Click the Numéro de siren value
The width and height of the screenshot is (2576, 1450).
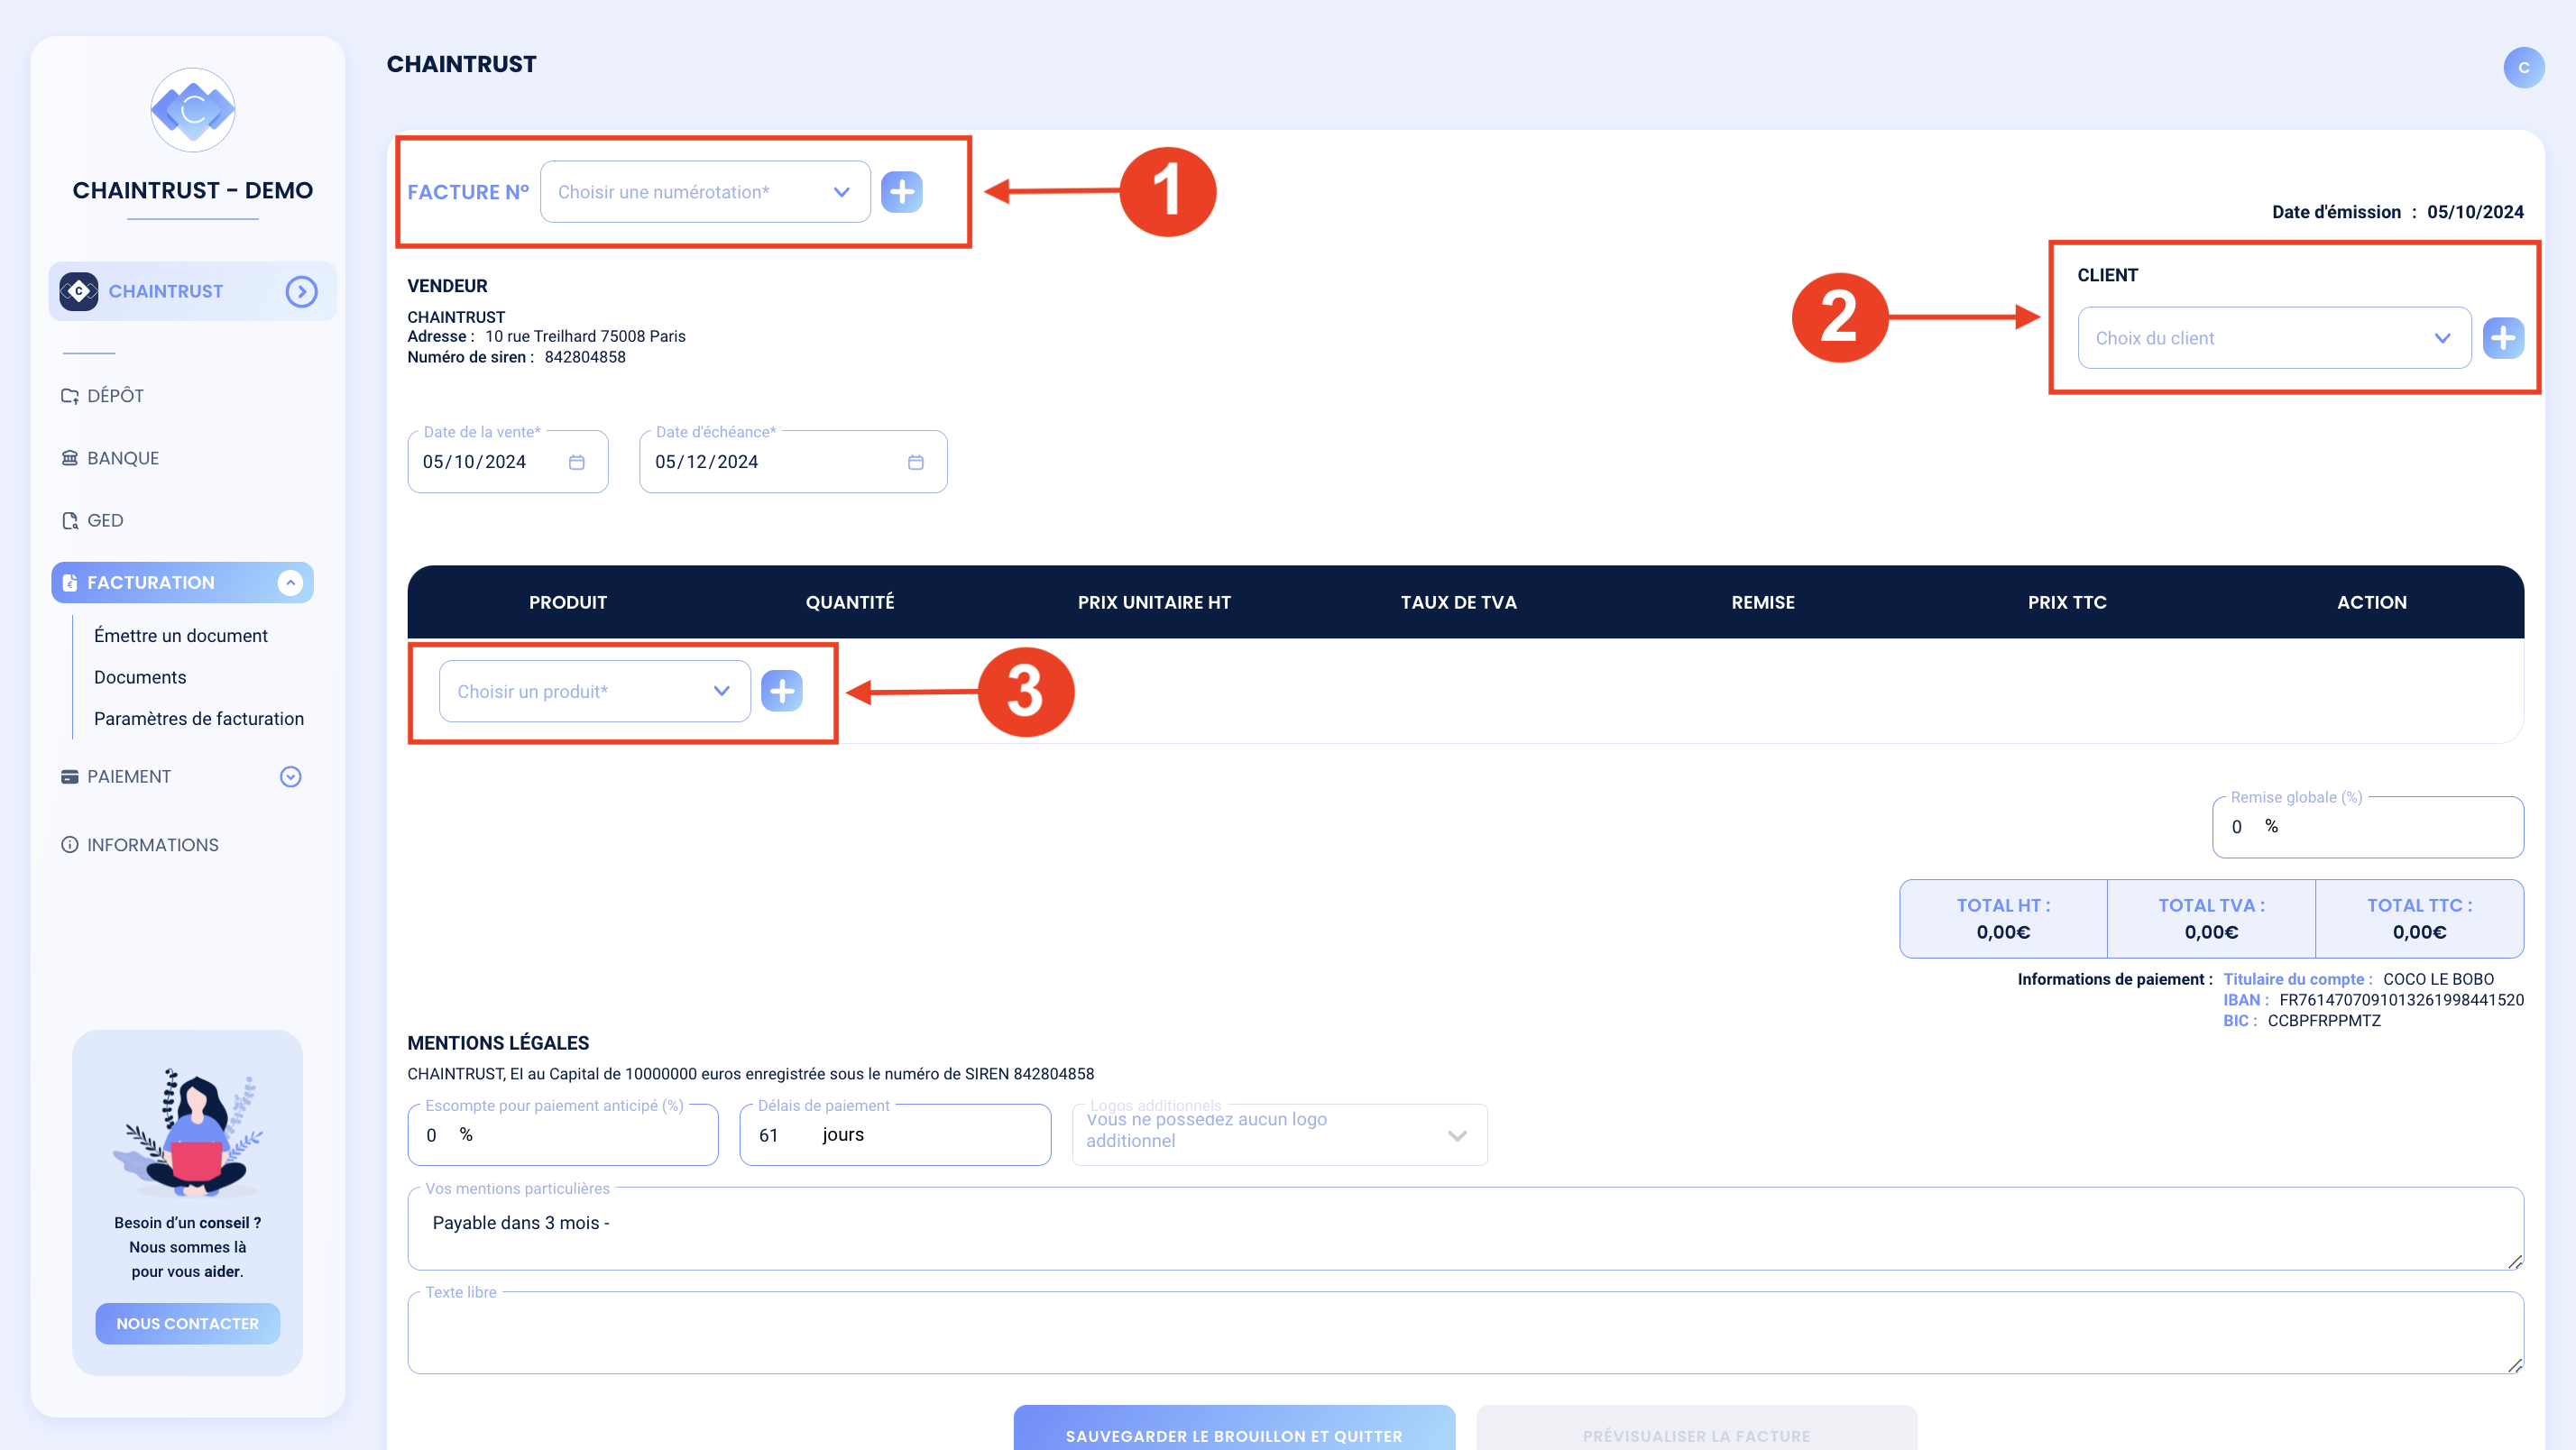point(585,357)
